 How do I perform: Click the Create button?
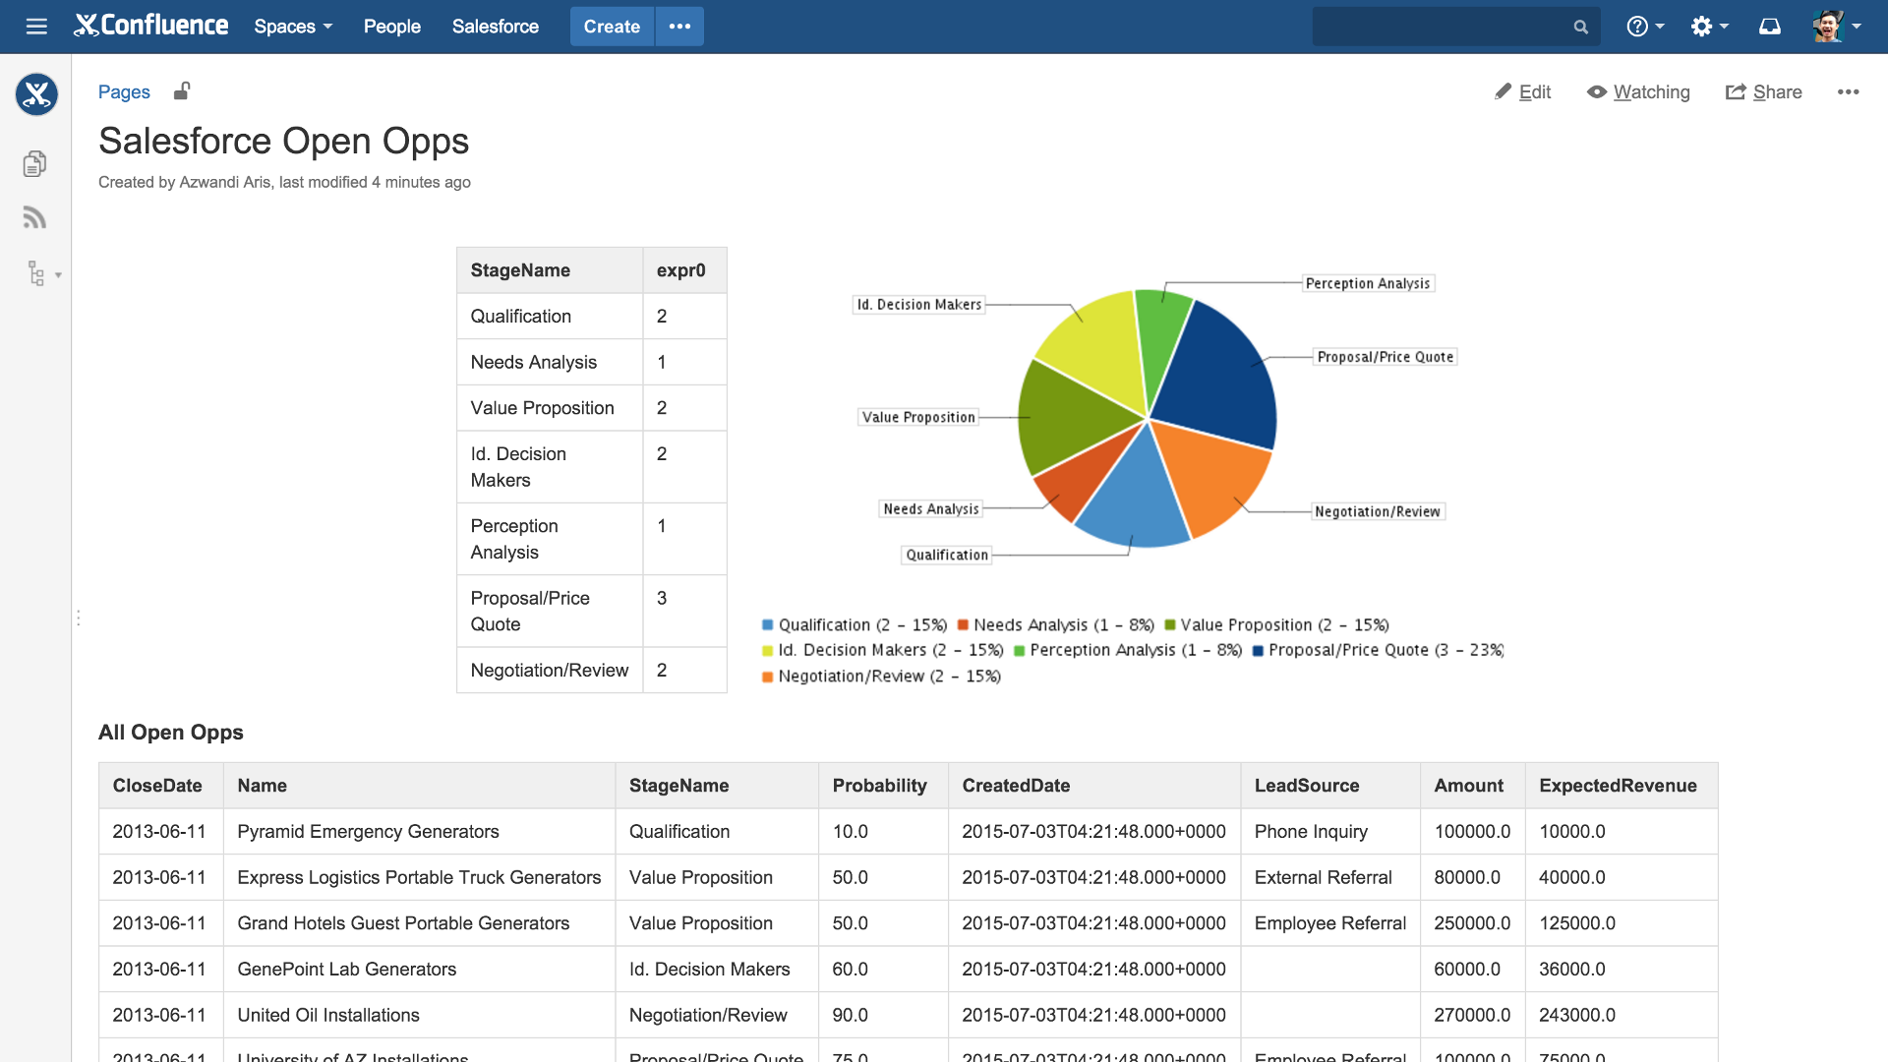tap(611, 27)
